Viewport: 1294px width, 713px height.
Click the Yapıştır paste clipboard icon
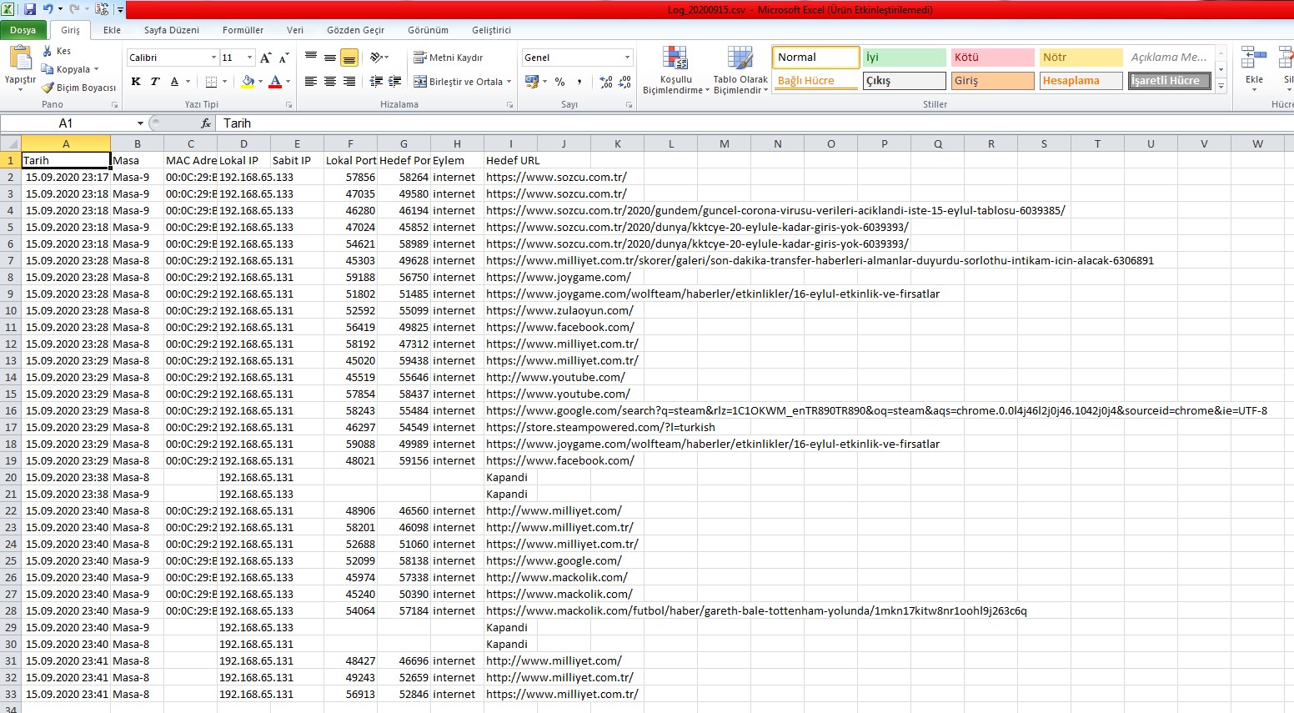[x=20, y=58]
